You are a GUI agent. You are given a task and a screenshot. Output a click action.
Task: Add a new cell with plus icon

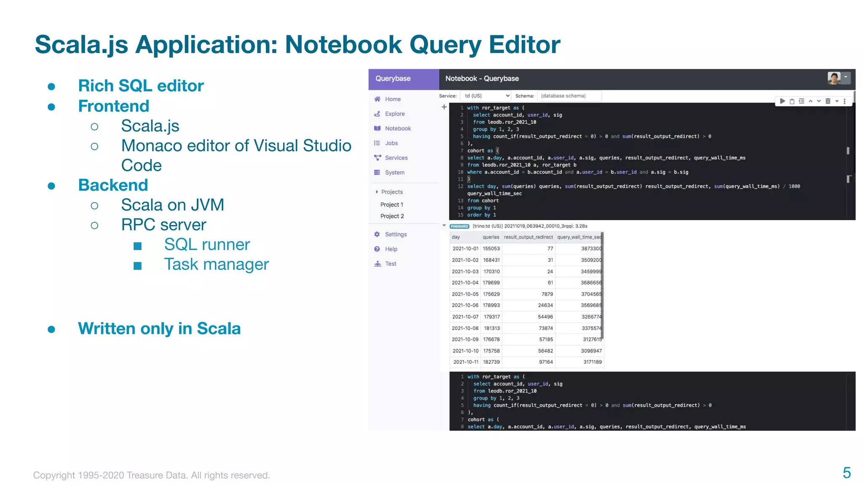pos(444,107)
